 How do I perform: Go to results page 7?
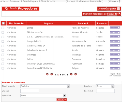[x=66, y=75]
